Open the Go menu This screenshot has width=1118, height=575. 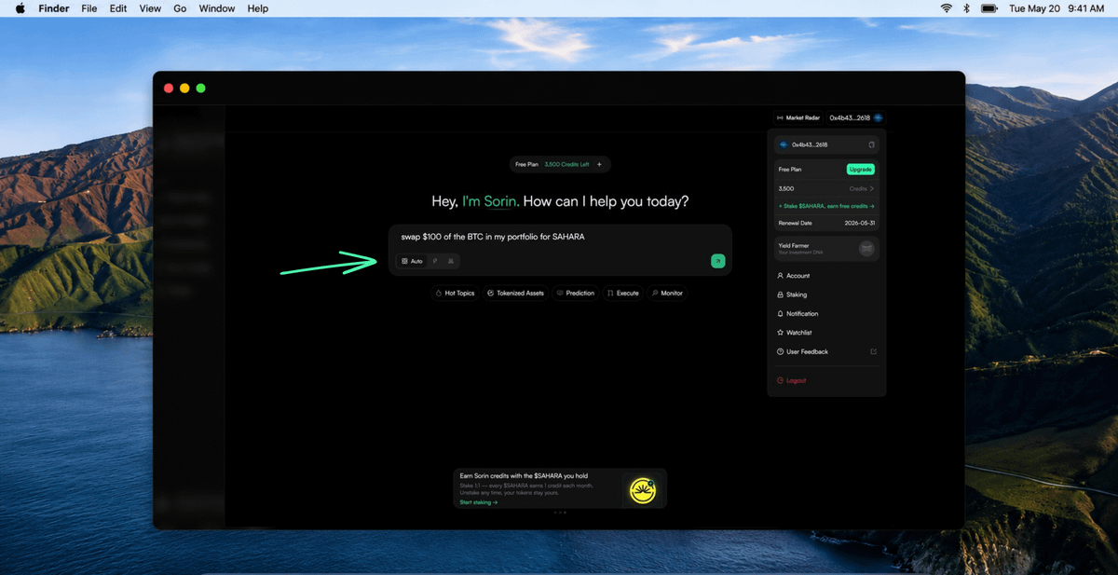coord(180,8)
